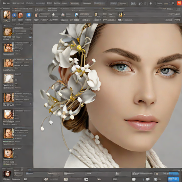Click the gold badge toolbar icon

[x=96, y=15]
